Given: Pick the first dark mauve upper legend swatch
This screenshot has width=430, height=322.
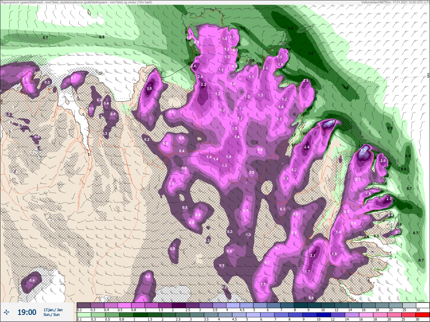Looking at the screenshot, I should tap(84, 305).
